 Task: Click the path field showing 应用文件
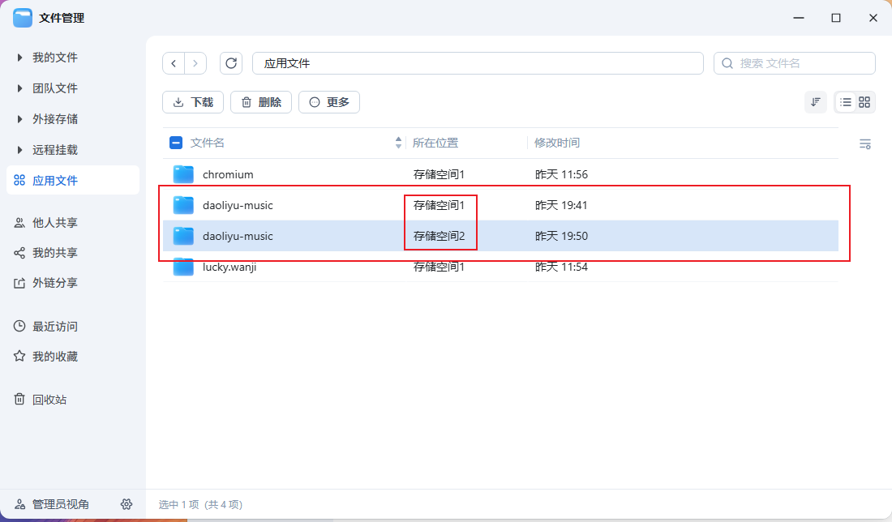coord(478,63)
